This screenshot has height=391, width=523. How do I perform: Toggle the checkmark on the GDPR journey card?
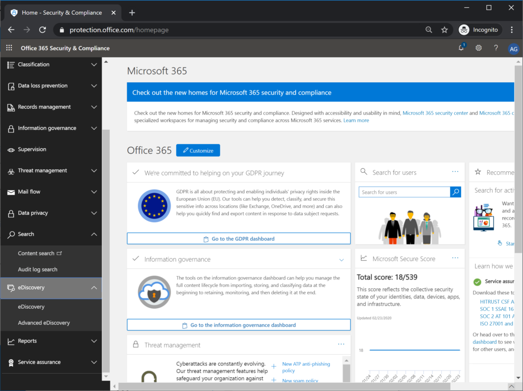(136, 173)
